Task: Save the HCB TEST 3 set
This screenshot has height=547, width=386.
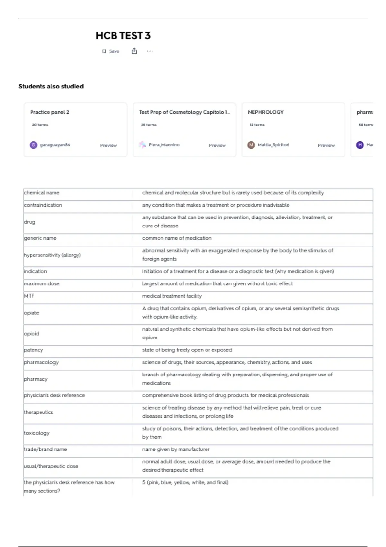Action: [111, 51]
